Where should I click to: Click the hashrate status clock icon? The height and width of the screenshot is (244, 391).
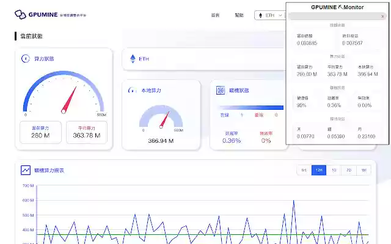[26, 59]
